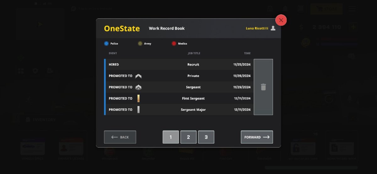Select the Army olive legend dot

pyautogui.click(x=140, y=44)
